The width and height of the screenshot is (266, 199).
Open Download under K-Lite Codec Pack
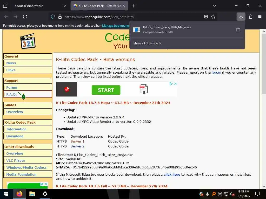[x=28, y=136]
